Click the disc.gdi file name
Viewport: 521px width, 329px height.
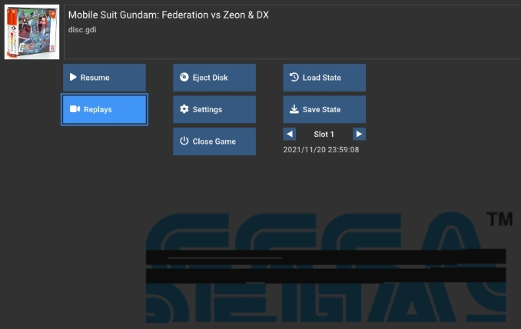click(82, 29)
